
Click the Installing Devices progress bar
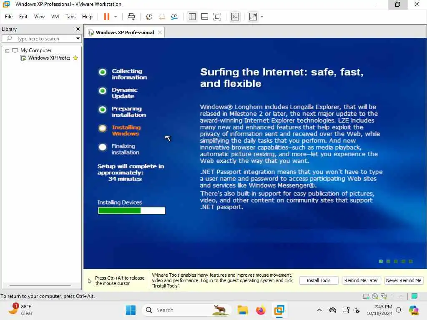click(x=131, y=210)
